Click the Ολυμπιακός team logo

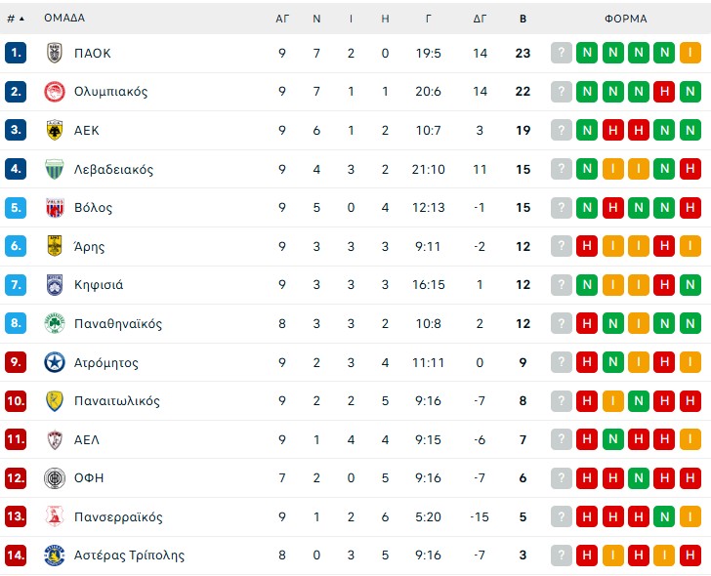point(55,92)
